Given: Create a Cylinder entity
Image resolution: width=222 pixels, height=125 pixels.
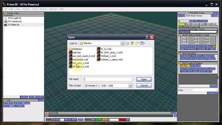Looking at the screenshot, I should (196, 69).
